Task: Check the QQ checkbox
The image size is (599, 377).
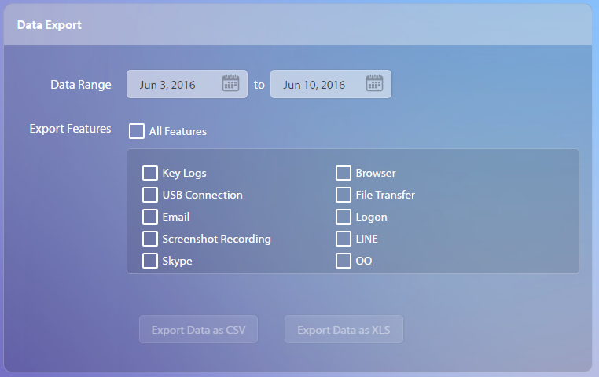Action: [x=344, y=261]
